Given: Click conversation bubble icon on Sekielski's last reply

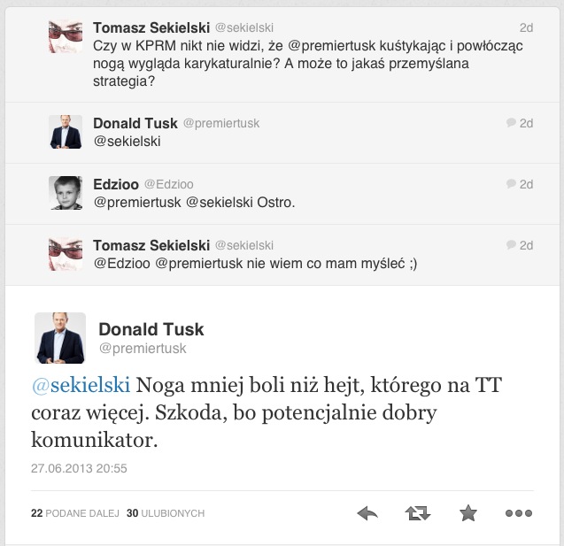Looking at the screenshot, I should (x=510, y=246).
